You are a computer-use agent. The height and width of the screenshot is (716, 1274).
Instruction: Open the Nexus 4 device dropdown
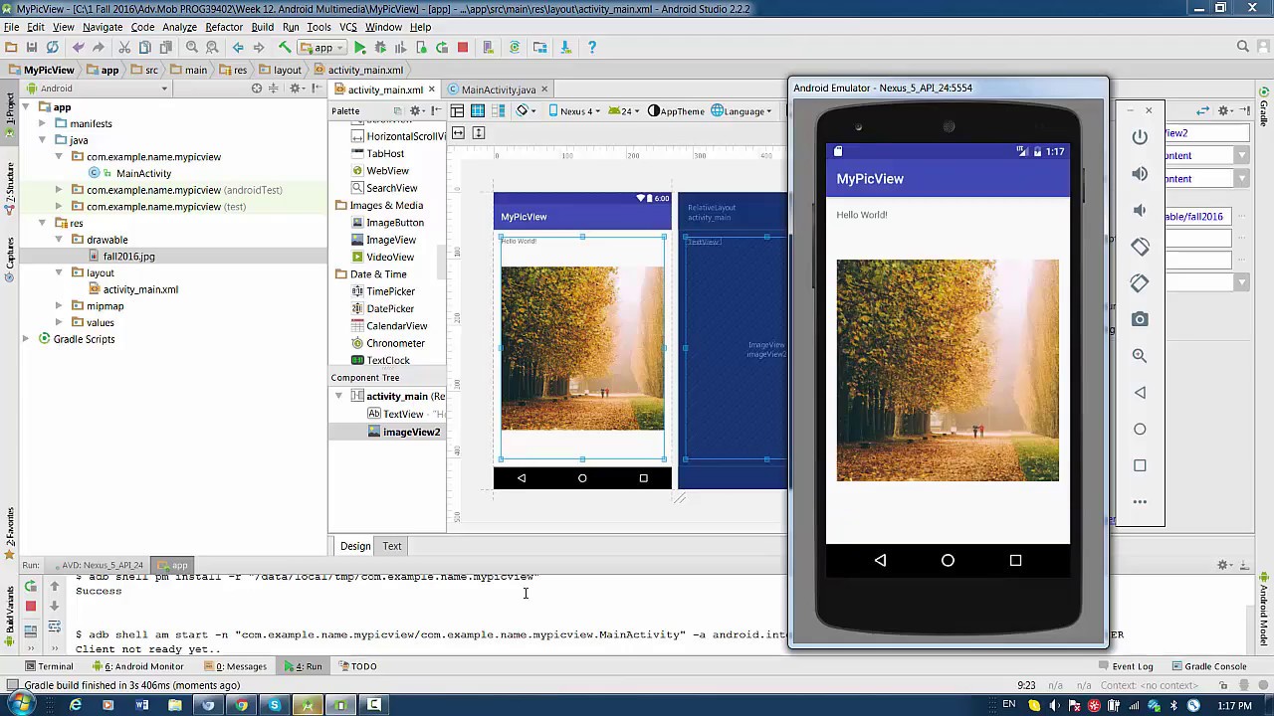point(574,111)
